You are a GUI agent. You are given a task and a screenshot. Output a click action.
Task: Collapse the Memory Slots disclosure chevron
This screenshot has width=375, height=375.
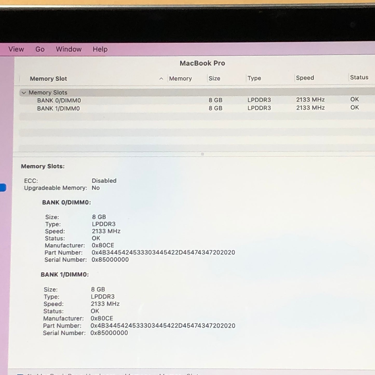[x=24, y=93]
